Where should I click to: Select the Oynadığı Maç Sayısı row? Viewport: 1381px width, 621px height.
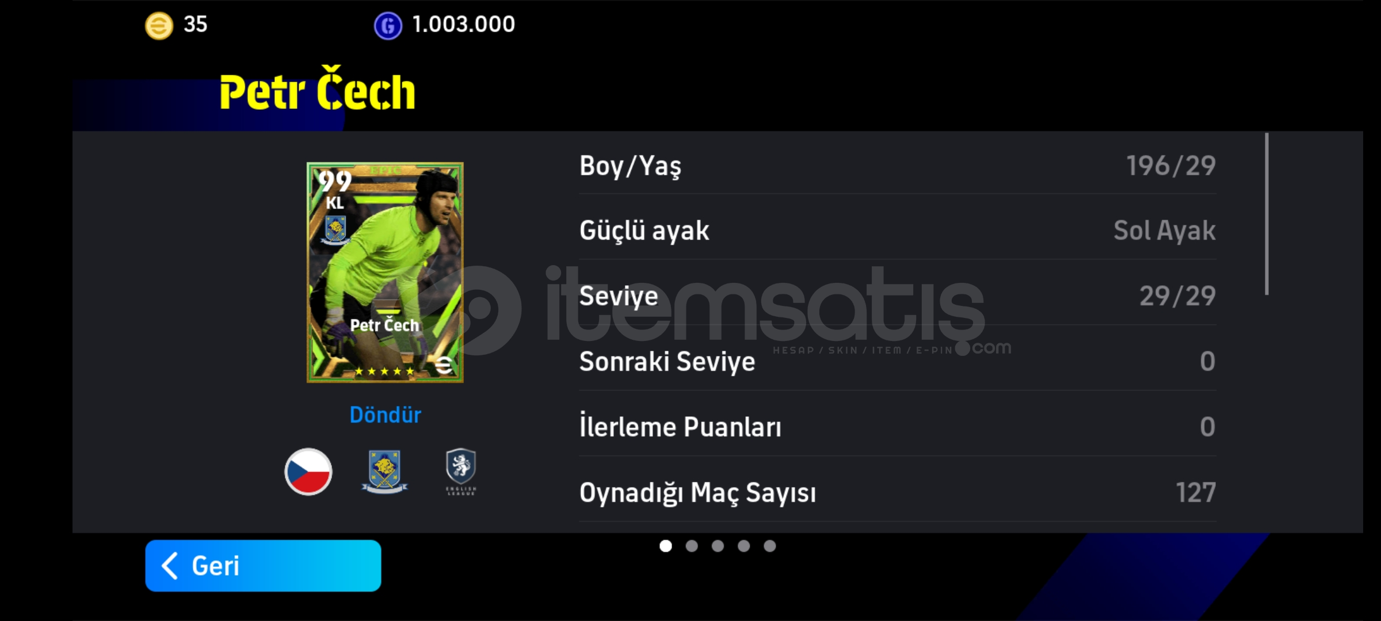(898, 493)
